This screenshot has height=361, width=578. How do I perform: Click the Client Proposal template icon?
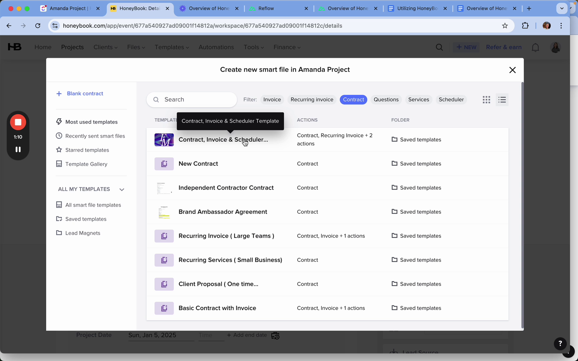click(164, 284)
